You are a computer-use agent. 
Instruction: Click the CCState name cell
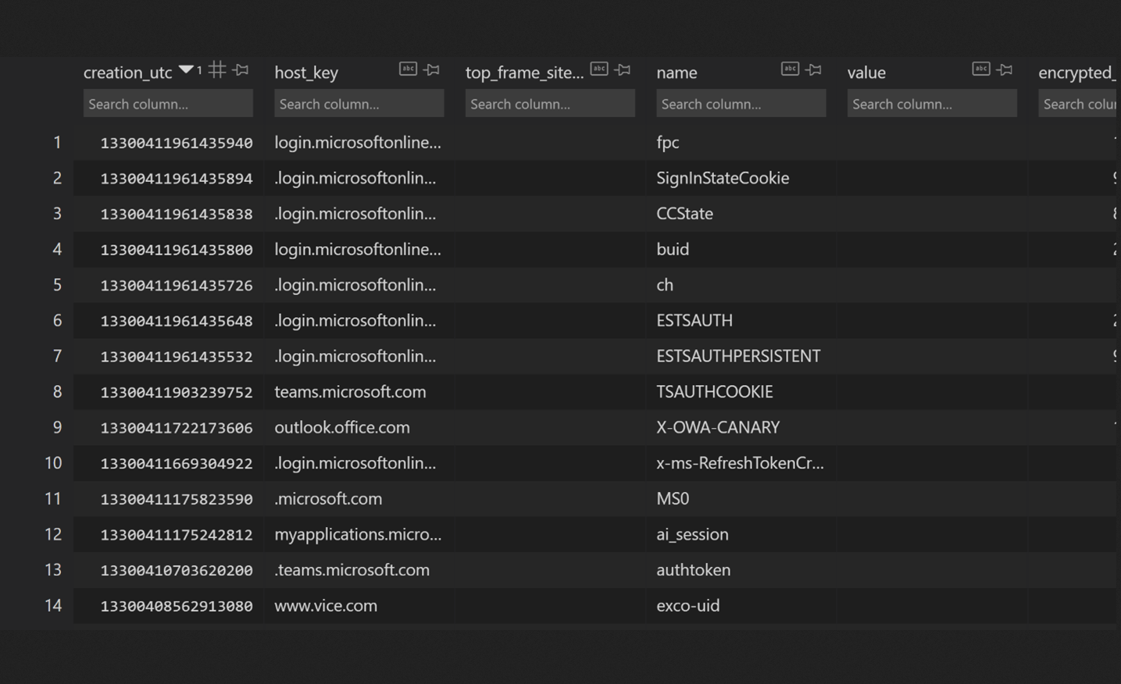coord(684,213)
